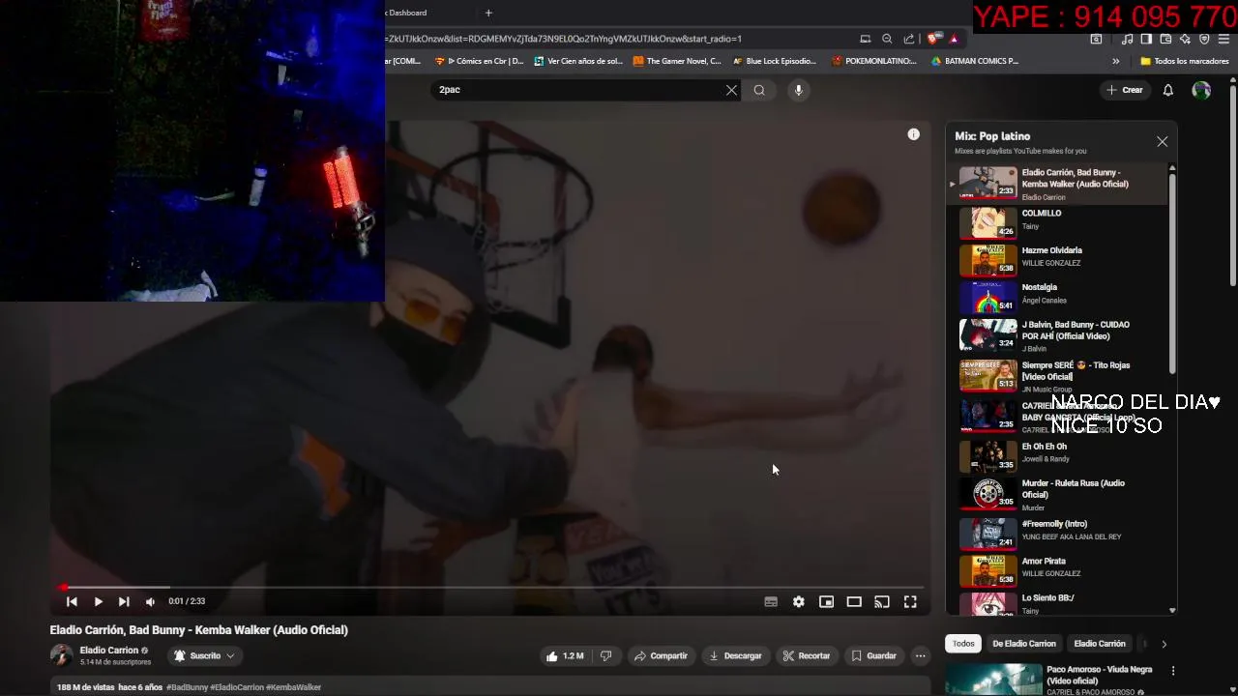Open the Suscrito notification dropdown
Viewport: 1238px width, 696px height.
coord(204,655)
